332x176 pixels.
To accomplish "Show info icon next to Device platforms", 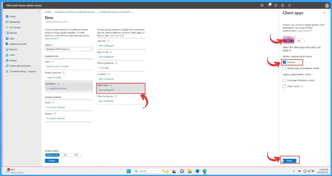I will coord(116,63).
